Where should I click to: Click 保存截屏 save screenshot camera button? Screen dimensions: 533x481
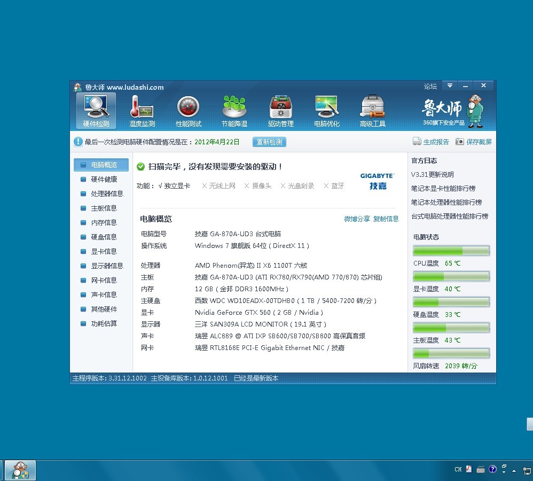click(x=473, y=142)
